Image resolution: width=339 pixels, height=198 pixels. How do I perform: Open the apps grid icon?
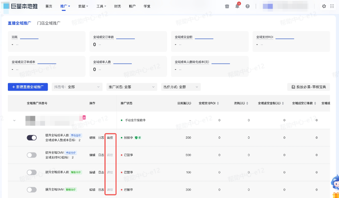coord(332,6)
